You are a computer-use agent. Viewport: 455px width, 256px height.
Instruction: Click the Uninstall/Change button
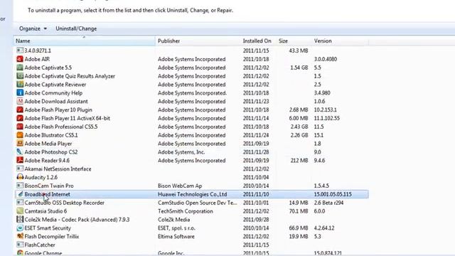[76, 28]
